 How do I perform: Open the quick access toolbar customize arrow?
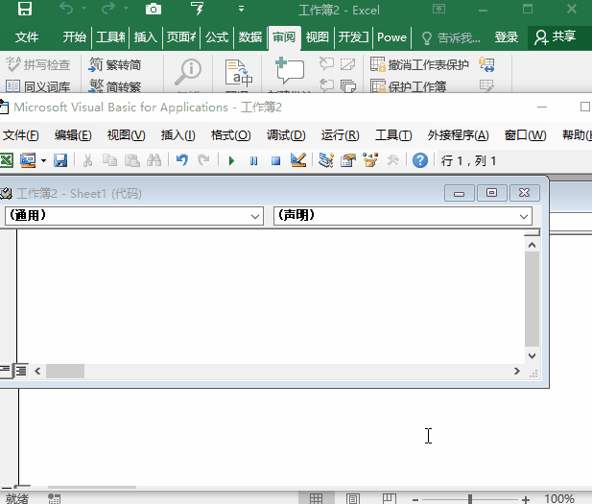coord(241,9)
